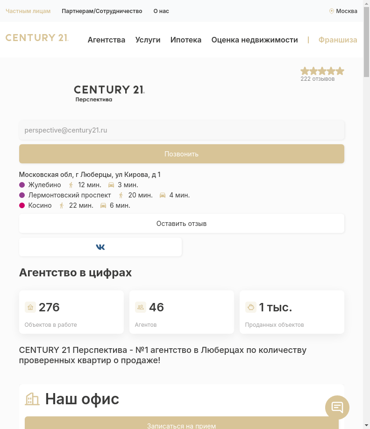Go to Ипотека section
Image resolution: width=370 pixels, height=429 pixels.
pos(186,40)
